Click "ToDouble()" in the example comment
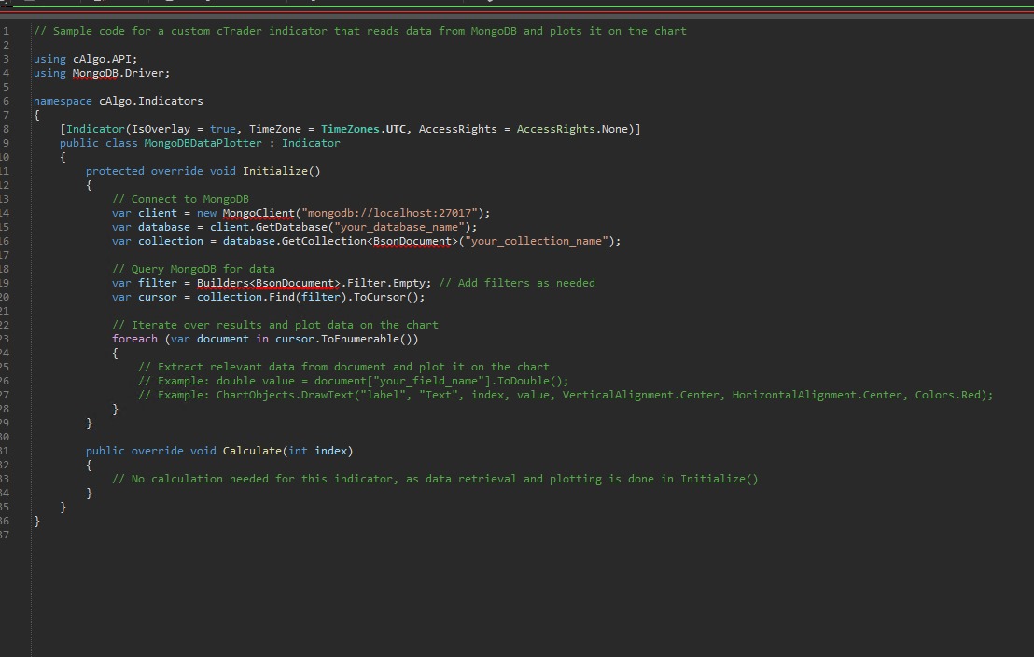The width and height of the screenshot is (1034, 657). click(530, 381)
